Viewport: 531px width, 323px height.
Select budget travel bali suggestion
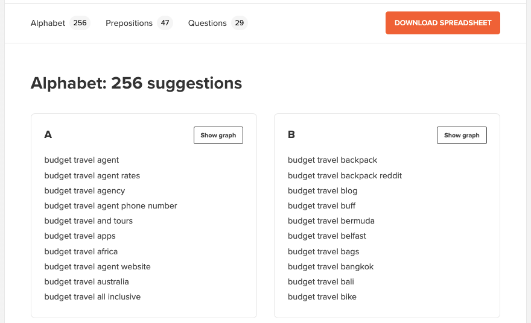[x=321, y=282]
